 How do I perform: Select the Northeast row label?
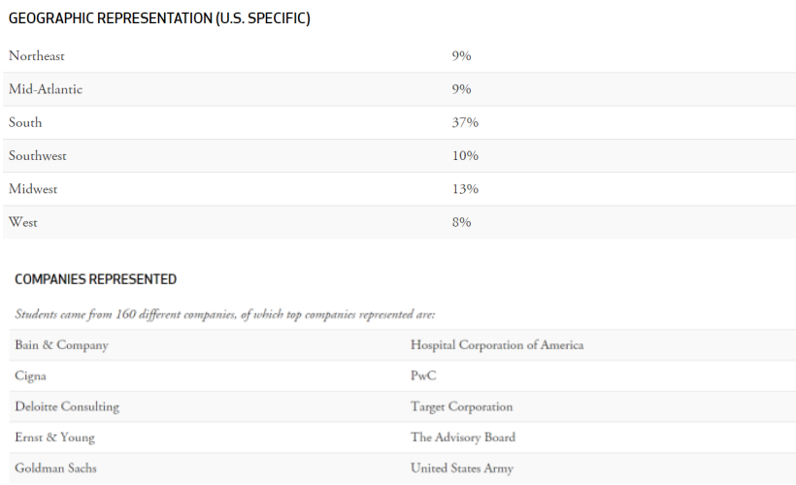[37, 56]
